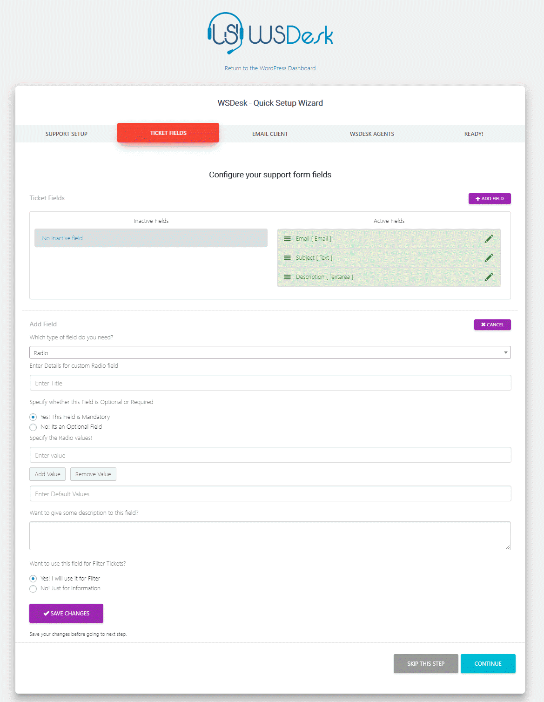Click the hamburger handle beside Description

coord(287,277)
